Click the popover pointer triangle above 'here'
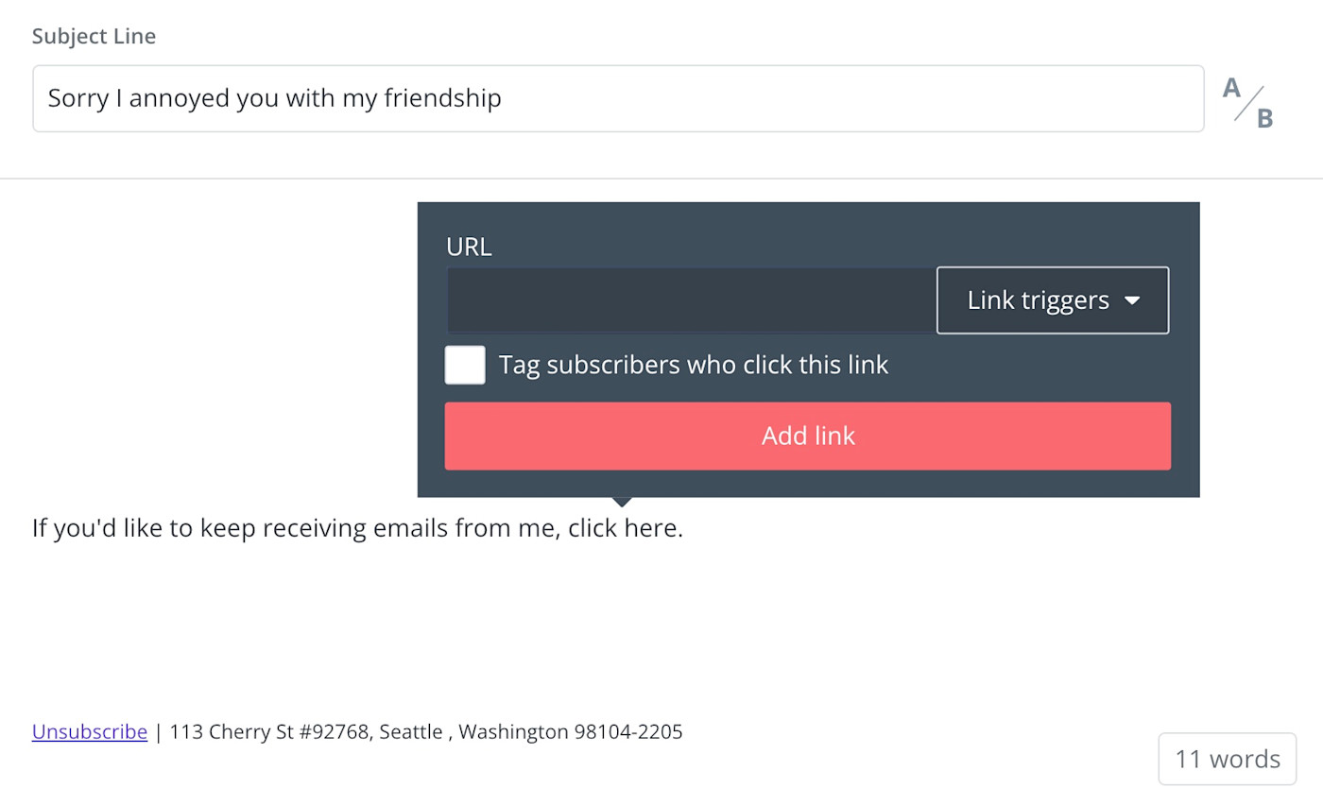Image resolution: width=1323 pixels, height=805 pixels. pos(622,502)
